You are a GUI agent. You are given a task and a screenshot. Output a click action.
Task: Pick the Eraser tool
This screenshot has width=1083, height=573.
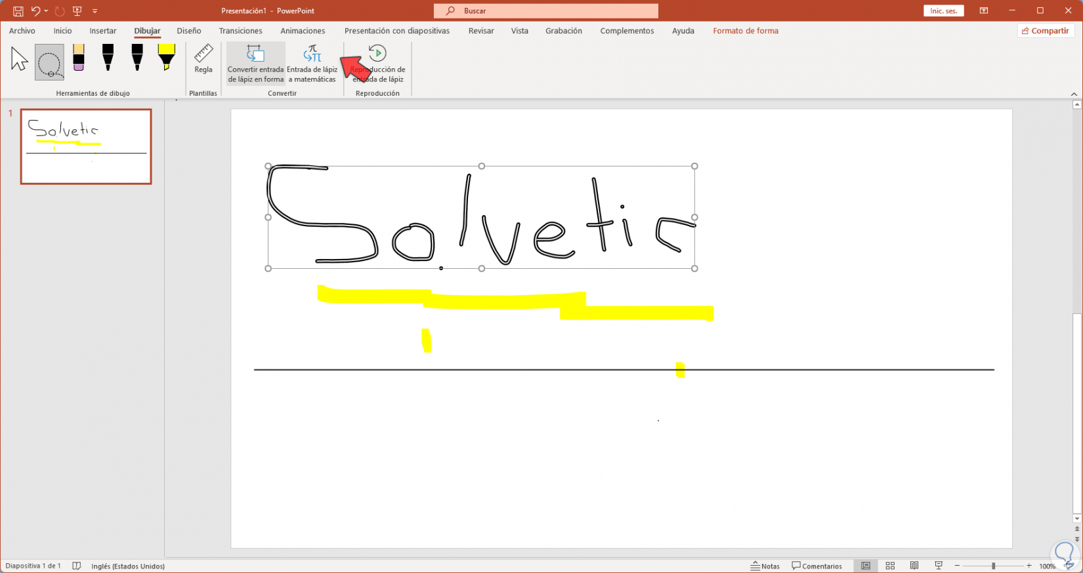[x=79, y=58]
